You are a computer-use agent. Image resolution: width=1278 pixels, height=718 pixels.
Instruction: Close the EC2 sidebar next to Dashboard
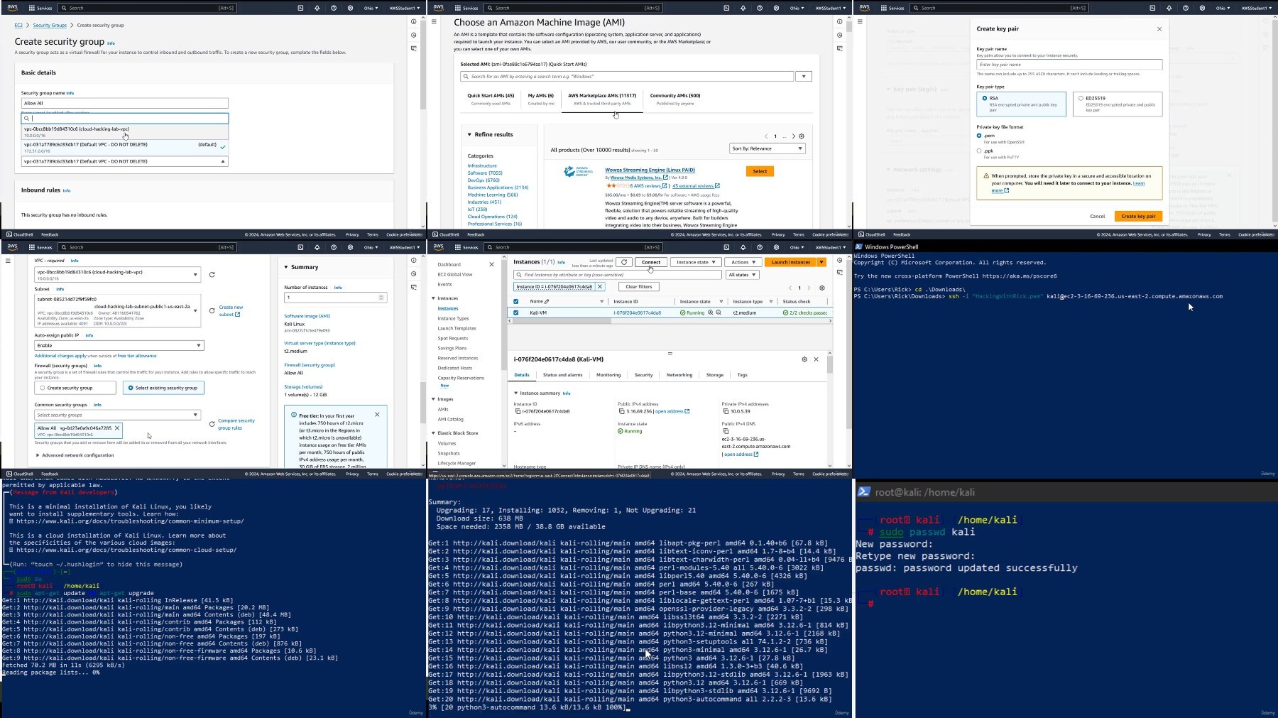pos(491,264)
